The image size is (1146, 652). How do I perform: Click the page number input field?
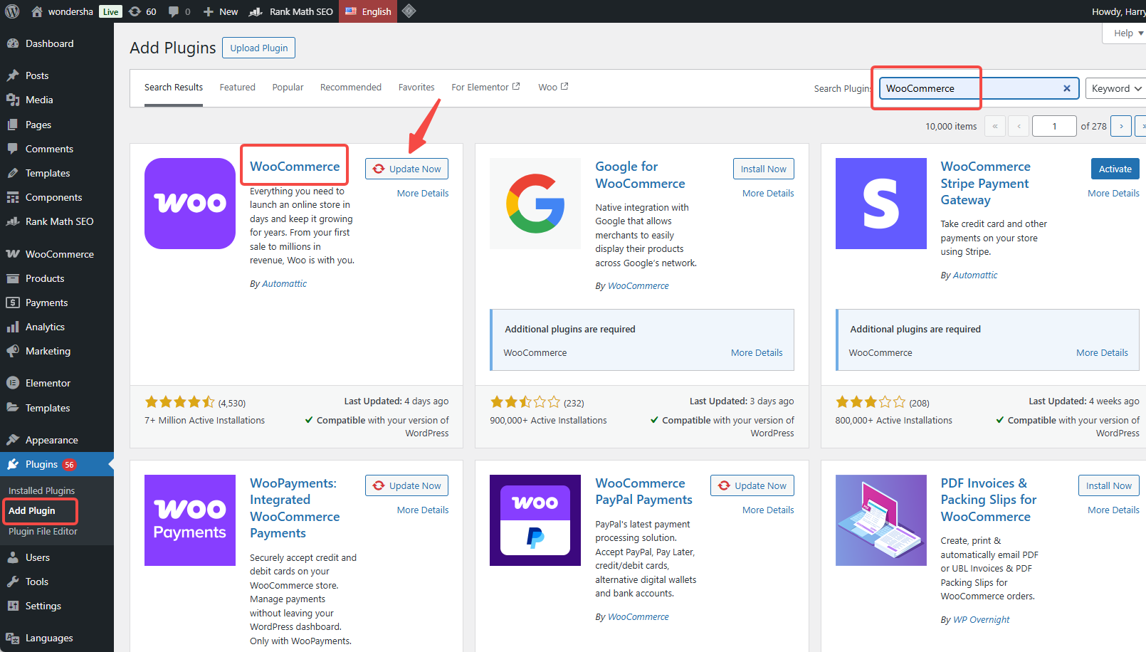point(1054,126)
